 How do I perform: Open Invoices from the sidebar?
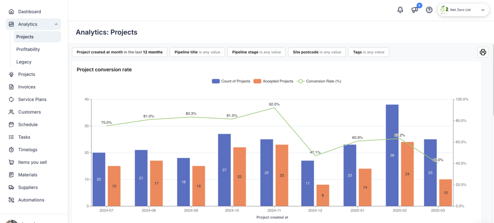click(x=26, y=87)
